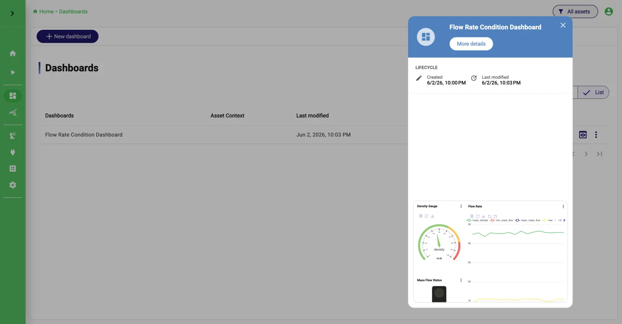This screenshot has height=324, width=622.
Task: Click the data view icon on Flow Rate chart
Action: [472, 217]
